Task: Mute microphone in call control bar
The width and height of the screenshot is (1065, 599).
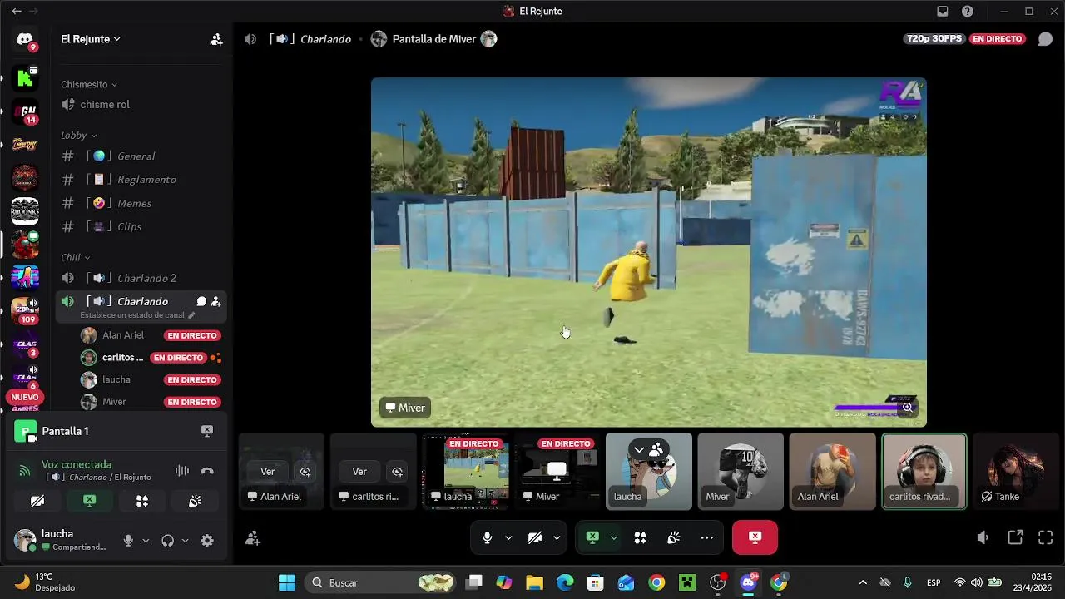Action: pos(488,538)
